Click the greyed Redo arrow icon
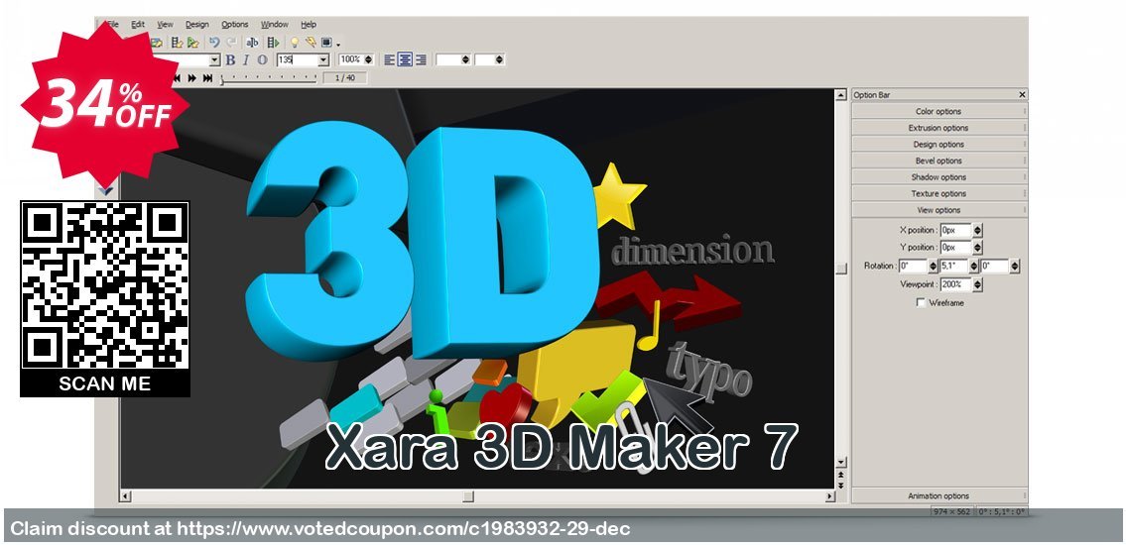Screen dimensions: 1126x545 click(231, 43)
